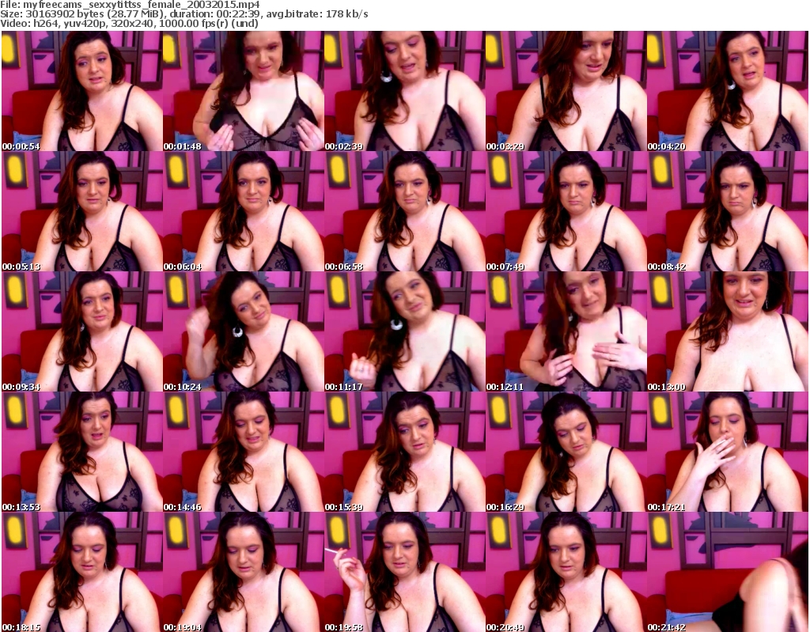
Task: Choose the frame timestamped 00:03:29
Action: pos(566,91)
